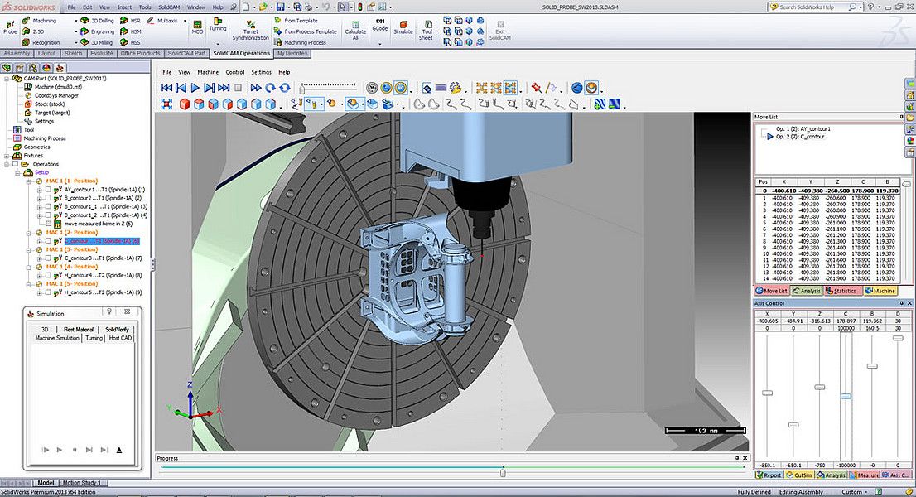This screenshot has width=916, height=497.
Task: Tick the checkbox for H_contour4 operation
Action: pos(48,275)
